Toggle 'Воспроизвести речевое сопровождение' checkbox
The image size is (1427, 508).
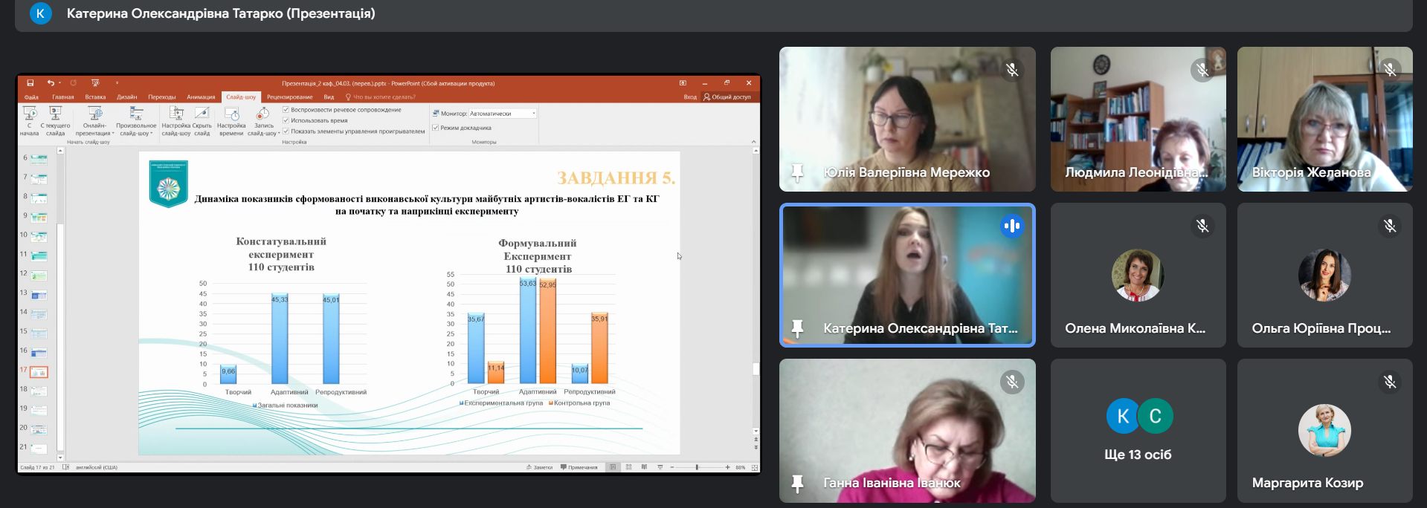pos(286,110)
